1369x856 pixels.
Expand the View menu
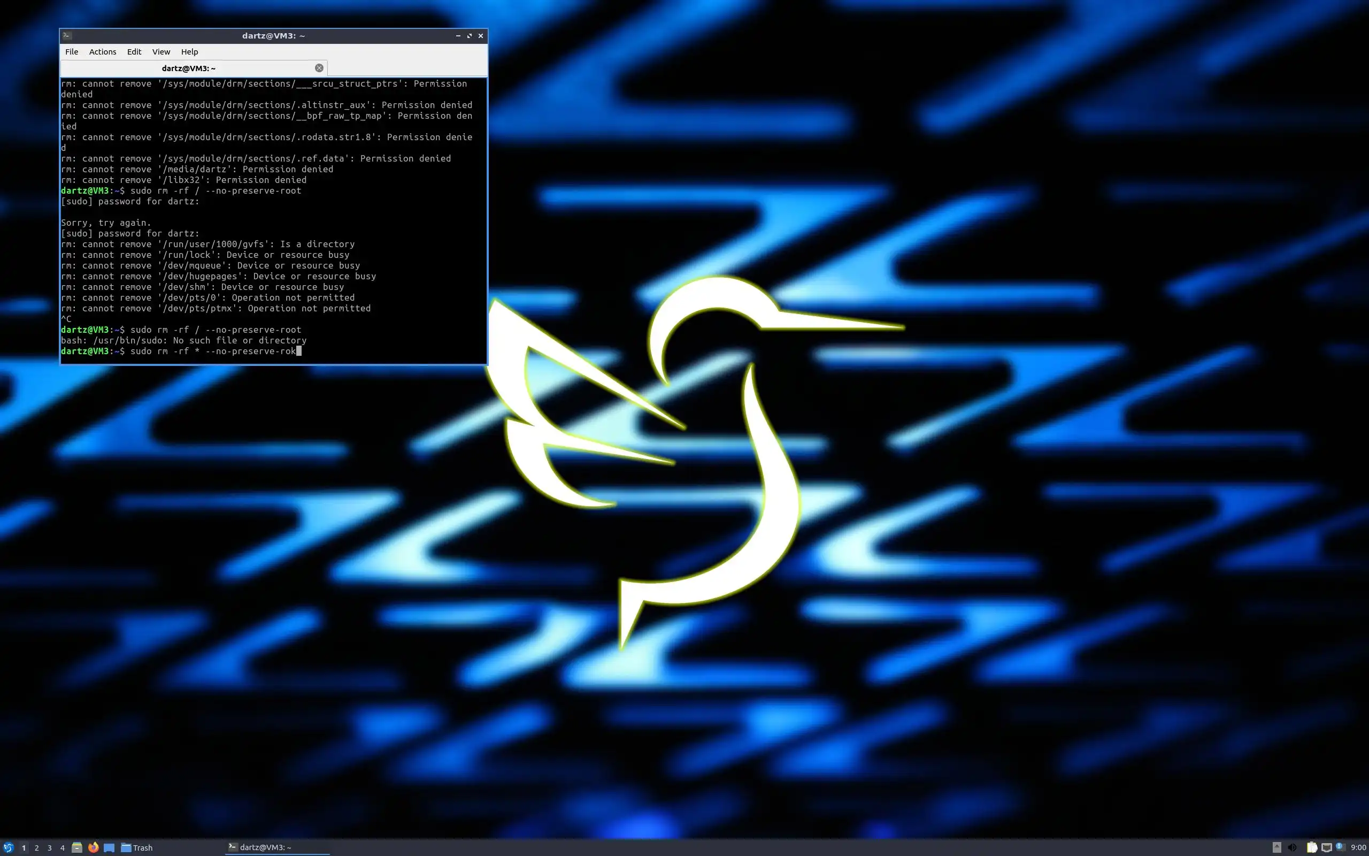[x=160, y=51]
